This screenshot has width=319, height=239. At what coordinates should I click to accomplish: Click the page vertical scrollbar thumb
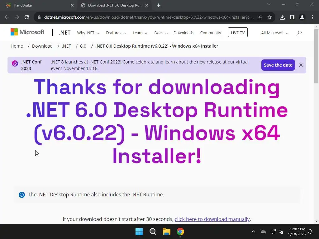click(316, 56)
